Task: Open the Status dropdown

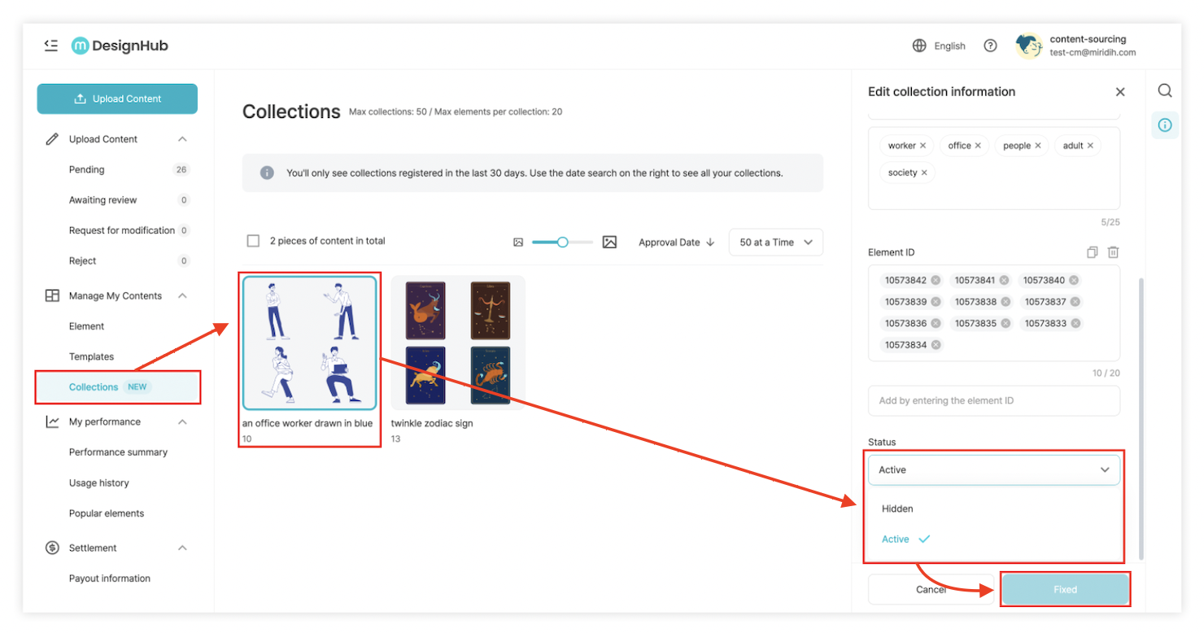Action: point(993,469)
